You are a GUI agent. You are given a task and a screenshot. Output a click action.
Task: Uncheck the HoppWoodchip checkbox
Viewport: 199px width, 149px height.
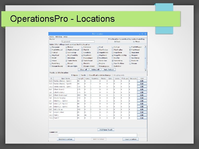pyautogui.click(x=113, y=55)
